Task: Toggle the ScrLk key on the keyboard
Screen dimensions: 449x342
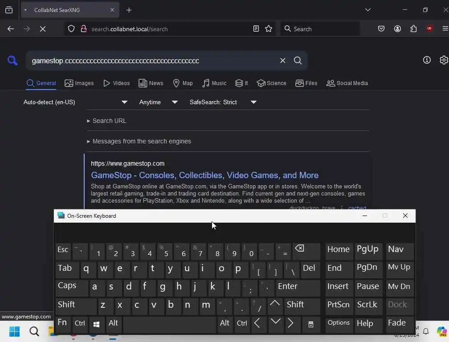Action: tap(368, 306)
